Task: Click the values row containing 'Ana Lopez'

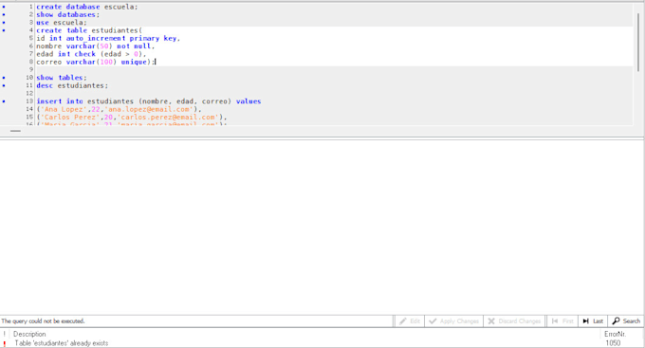Action: (119, 109)
